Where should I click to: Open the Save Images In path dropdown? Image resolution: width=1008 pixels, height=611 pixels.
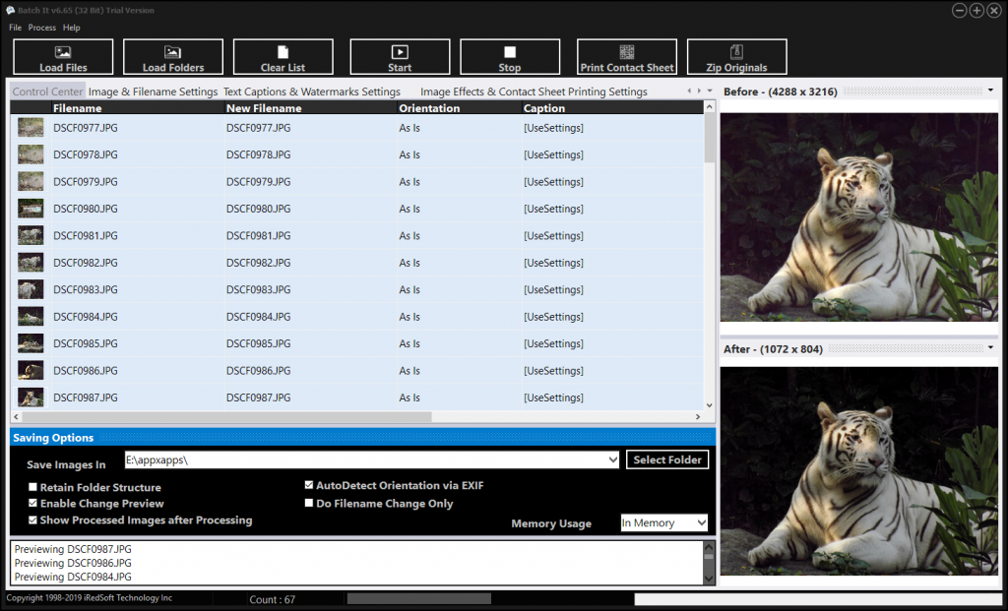coord(612,459)
